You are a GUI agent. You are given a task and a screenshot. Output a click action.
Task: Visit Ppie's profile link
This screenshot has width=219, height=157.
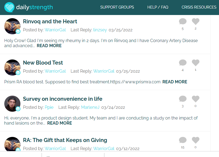click(49, 107)
